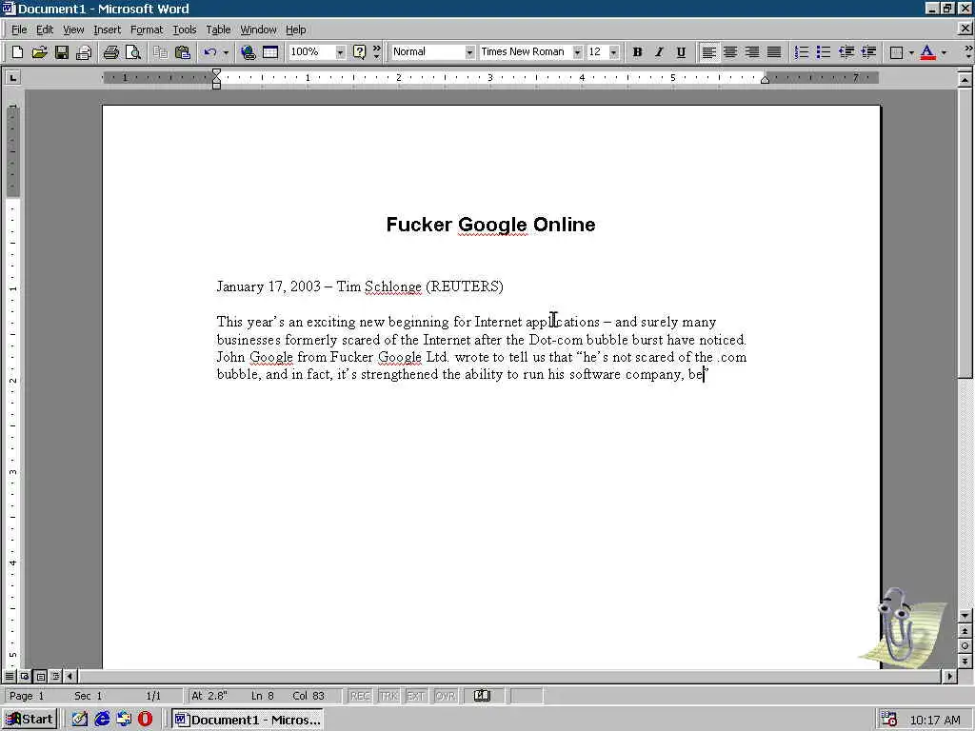Click spelling and grammar status book icon
Screen dimensions: 975x731
482,696
